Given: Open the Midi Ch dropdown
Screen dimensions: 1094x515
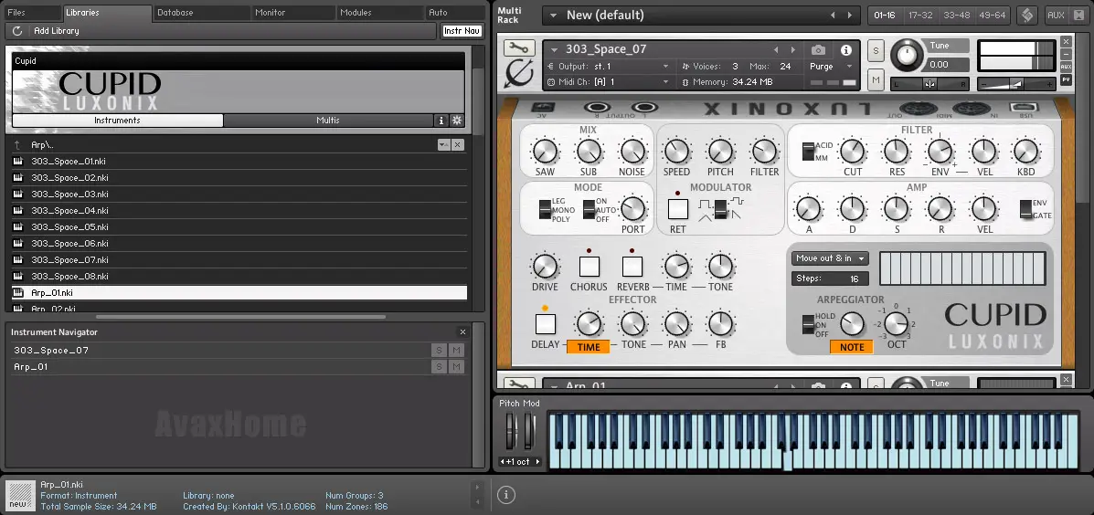Looking at the screenshot, I should (x=665, y=81).
